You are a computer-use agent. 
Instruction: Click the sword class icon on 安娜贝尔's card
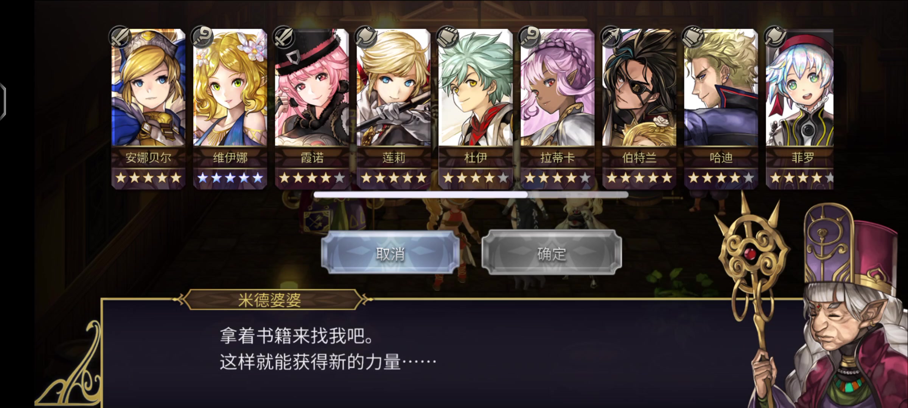120,37
